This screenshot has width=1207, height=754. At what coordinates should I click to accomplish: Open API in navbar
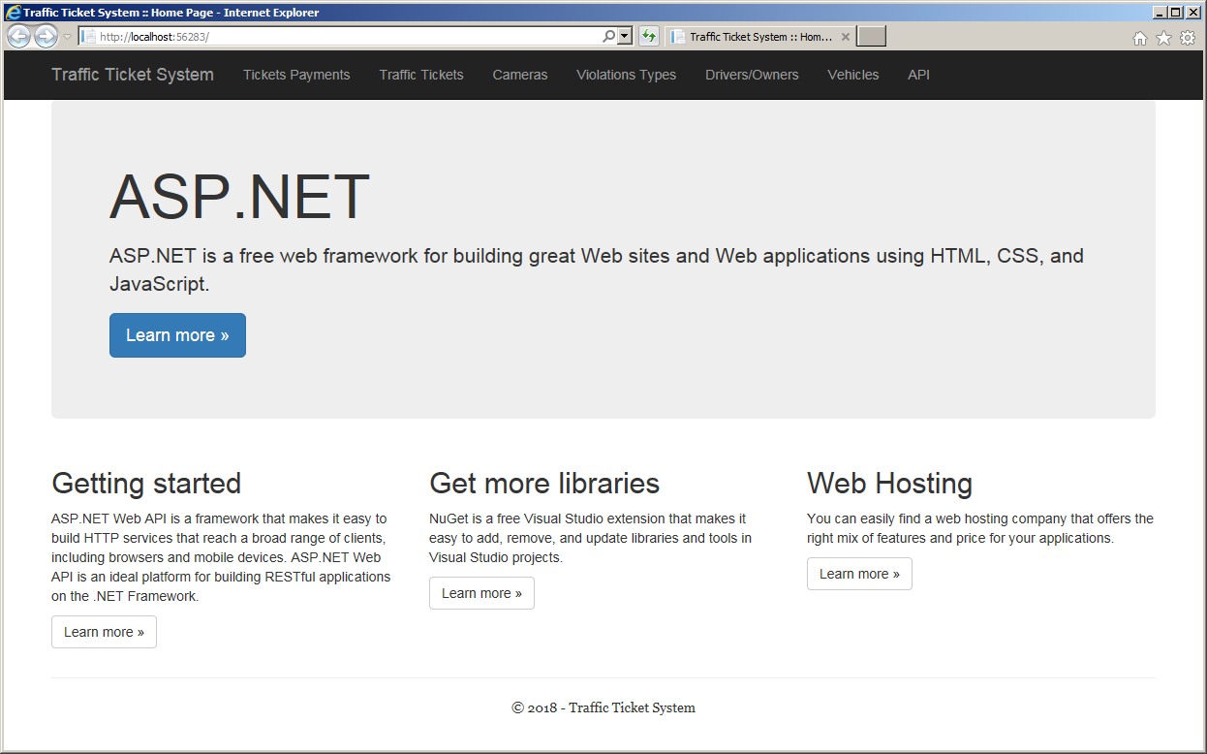(x=918, y=75)
